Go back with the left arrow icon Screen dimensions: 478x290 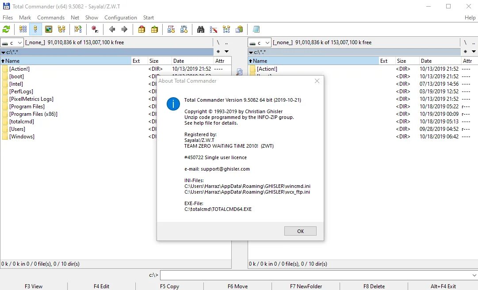[x=112, y=29]
